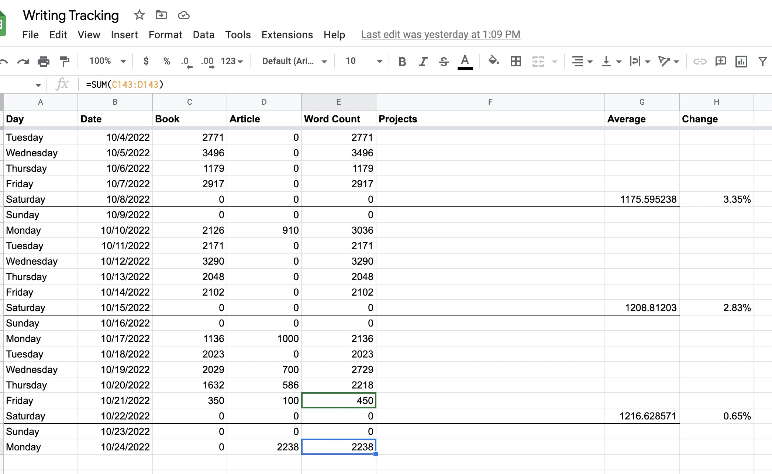The image size is (772, 474).
Task: Select cell containing 1175.595238
Action: [x=642, y=199]
